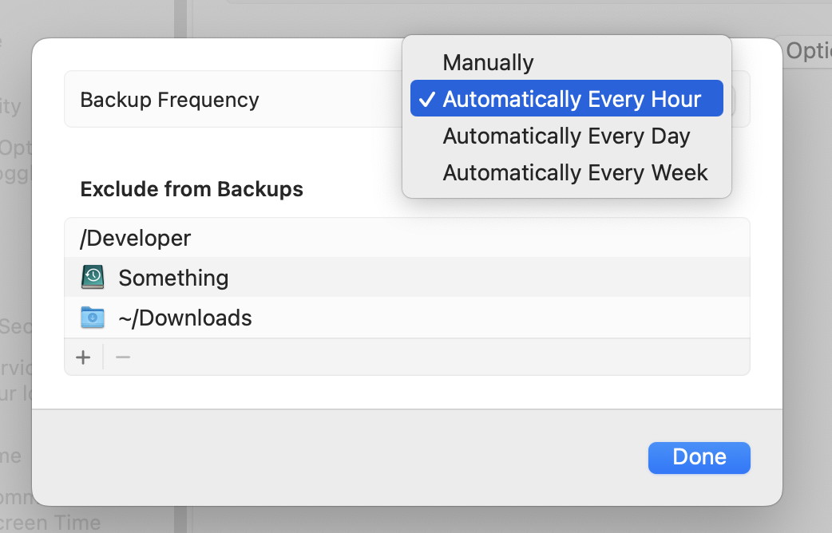Screen dimensions: 832x533
Task: Click the Options button behind dialog
Action: (808, 52)
